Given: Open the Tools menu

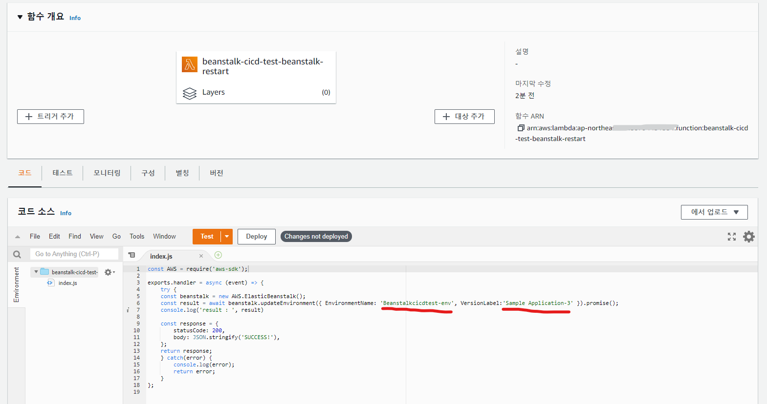Looking at the screenshot, I should [x=137, y=237].
